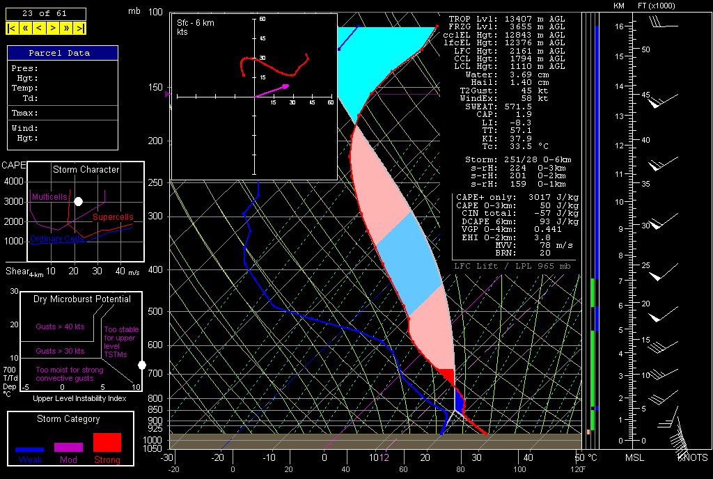The width and height of the screenshot is (713, 479).
Task: Click the white dot in Storm Character chart
Action: pyautogui.click(x=79, y=201)
